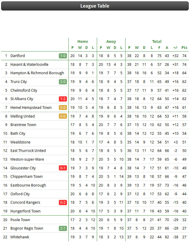Click Dartford's green 1-0 result badge
The height and width of the screenshot is (245, 191).
pyautogui.click(x=63, y=56)
